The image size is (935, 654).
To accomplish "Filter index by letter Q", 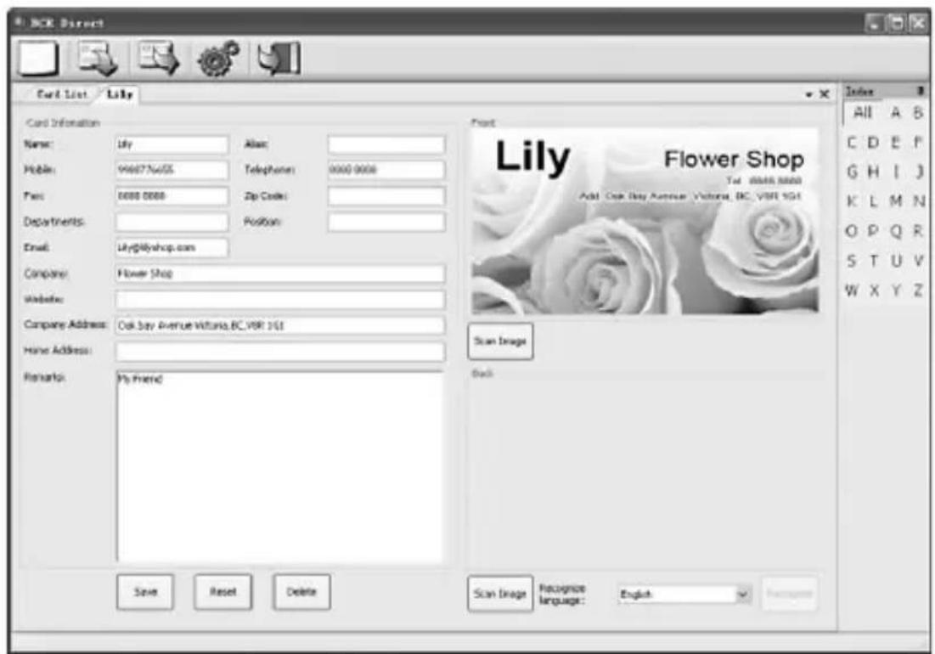I will 896,231.
